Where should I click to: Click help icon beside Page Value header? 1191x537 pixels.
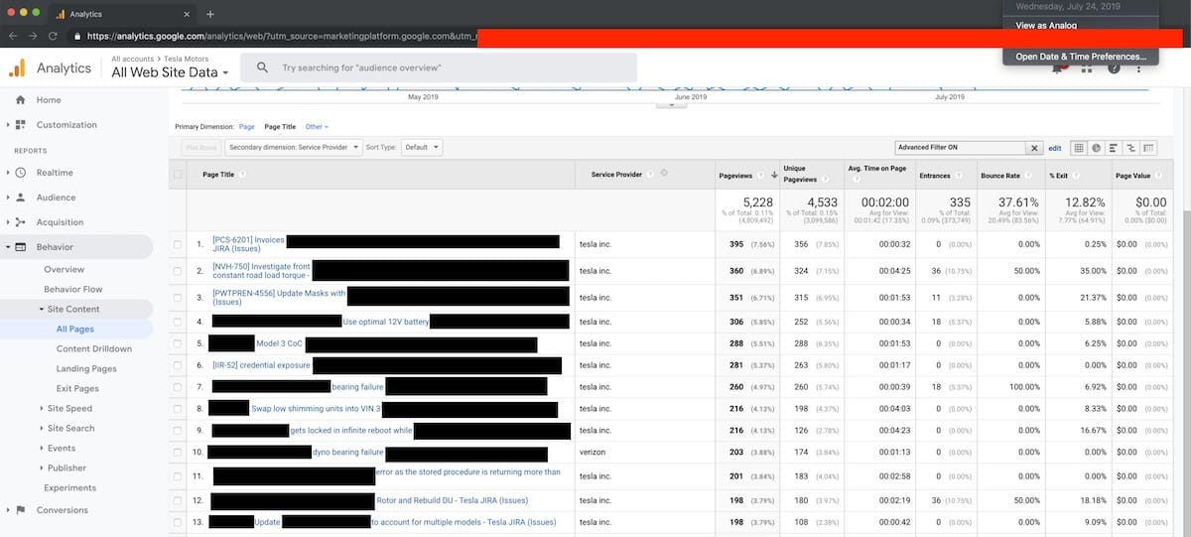tap(1157, 175)
